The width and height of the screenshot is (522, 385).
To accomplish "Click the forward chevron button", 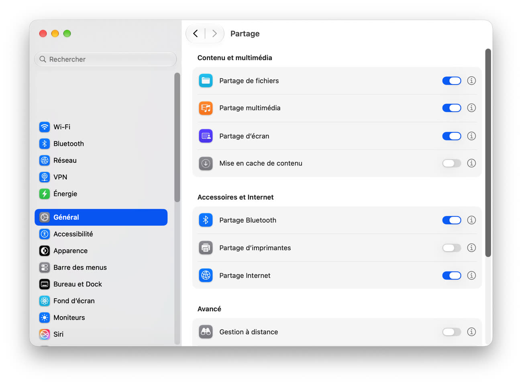I will tap(214, 34).
